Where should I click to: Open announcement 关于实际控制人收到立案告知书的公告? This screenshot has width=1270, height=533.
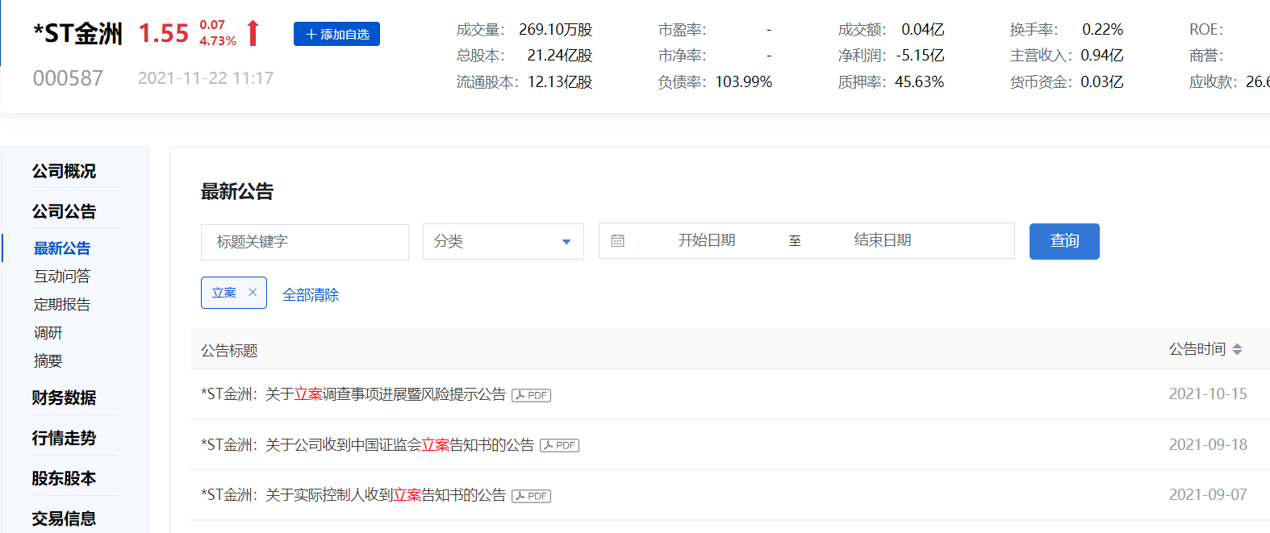coord(353,495)
